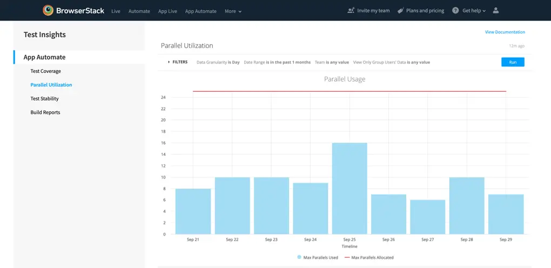Click the Invite my team icon
551x268 pixels.
pyautogui.click(x=351, y=10)
